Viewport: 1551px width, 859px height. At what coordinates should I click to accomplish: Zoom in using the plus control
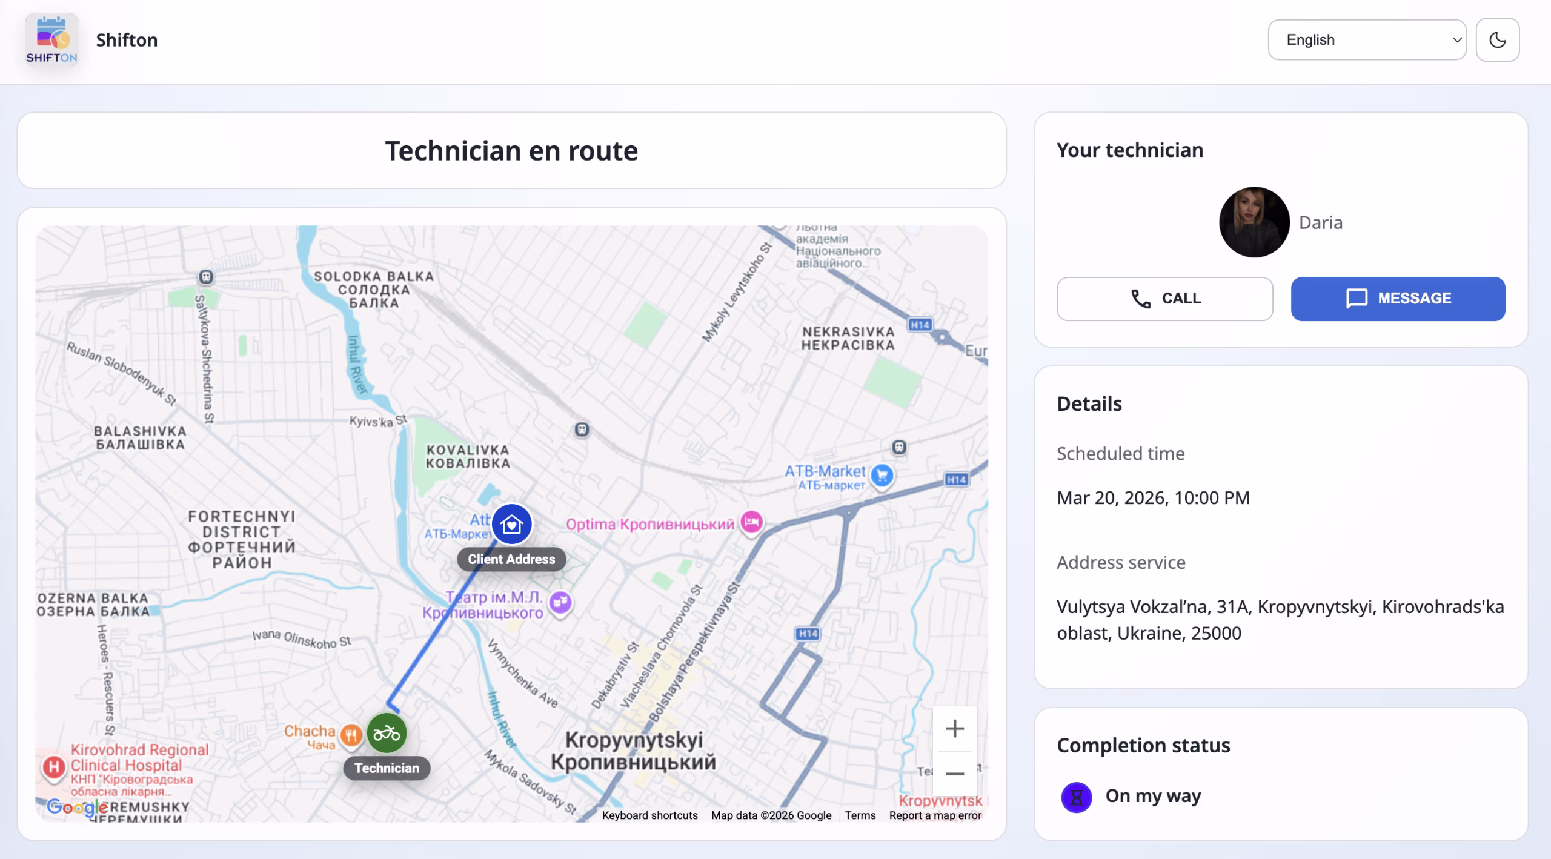tap(955, 729)
